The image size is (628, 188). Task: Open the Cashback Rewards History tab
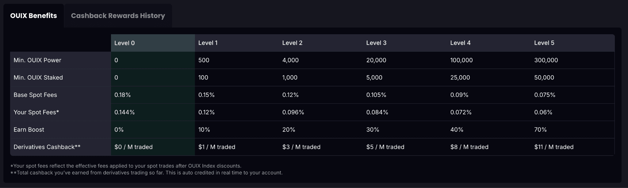click(x=118, y=16)
